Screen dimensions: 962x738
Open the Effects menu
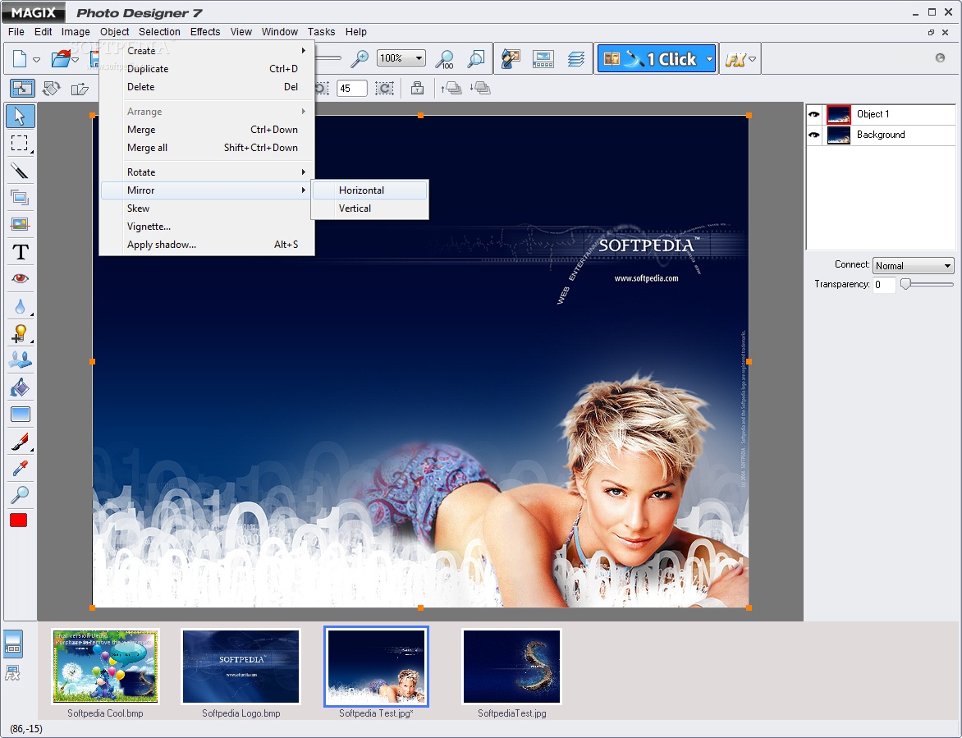(205, 31)
